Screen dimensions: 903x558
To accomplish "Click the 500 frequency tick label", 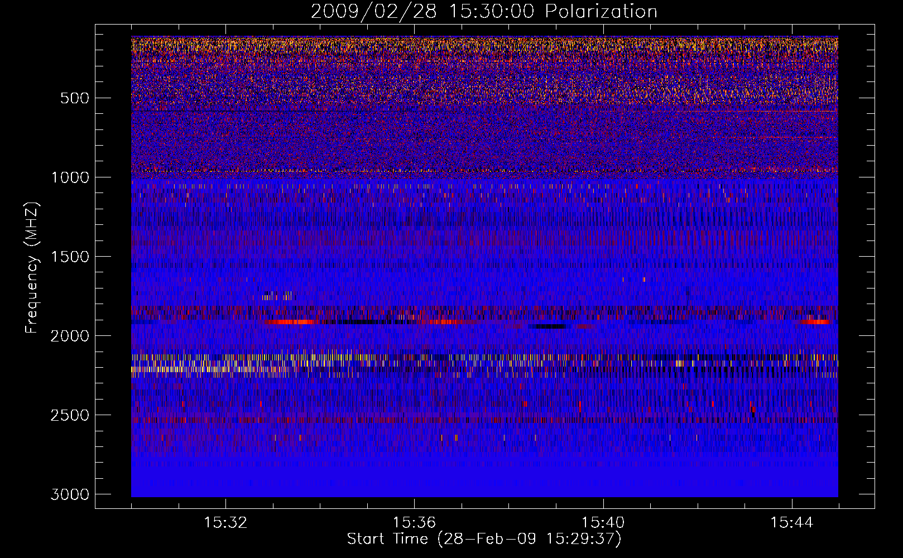I will (74, 98).
